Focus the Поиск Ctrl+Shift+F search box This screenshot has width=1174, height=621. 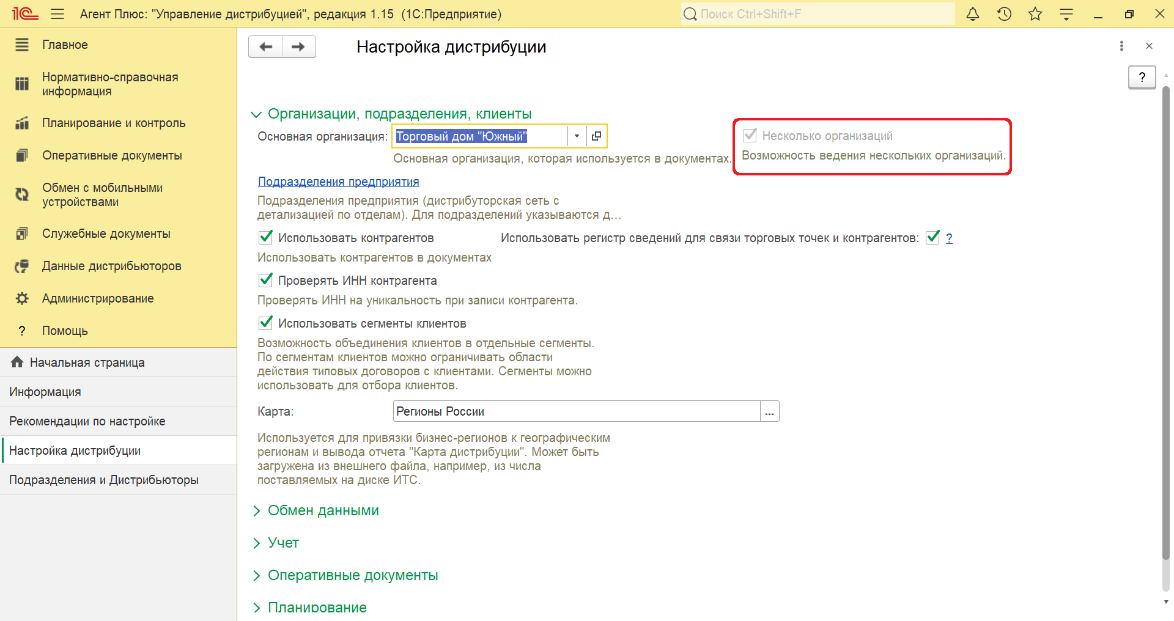(818, 14)
